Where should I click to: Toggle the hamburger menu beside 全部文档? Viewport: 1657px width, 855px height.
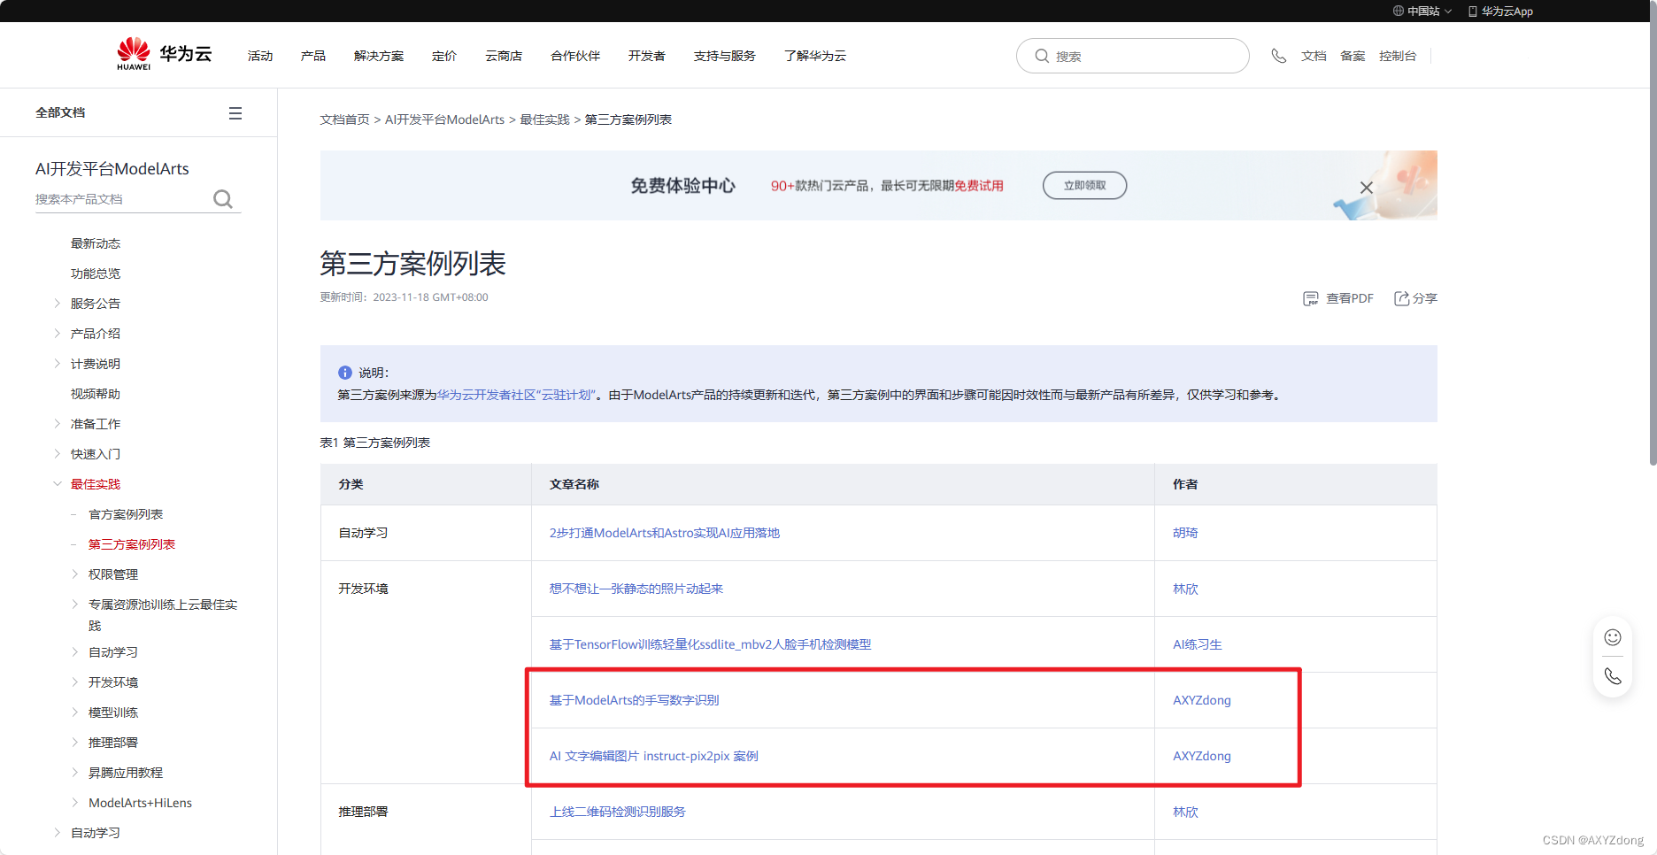pos(235,113)
